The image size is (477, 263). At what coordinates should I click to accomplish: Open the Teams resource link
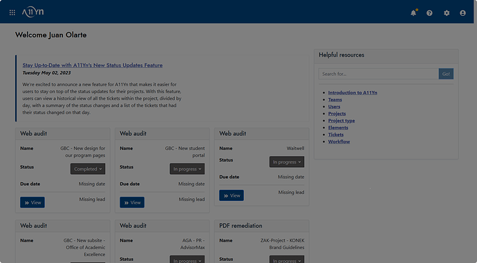click(x=335, y=99)
